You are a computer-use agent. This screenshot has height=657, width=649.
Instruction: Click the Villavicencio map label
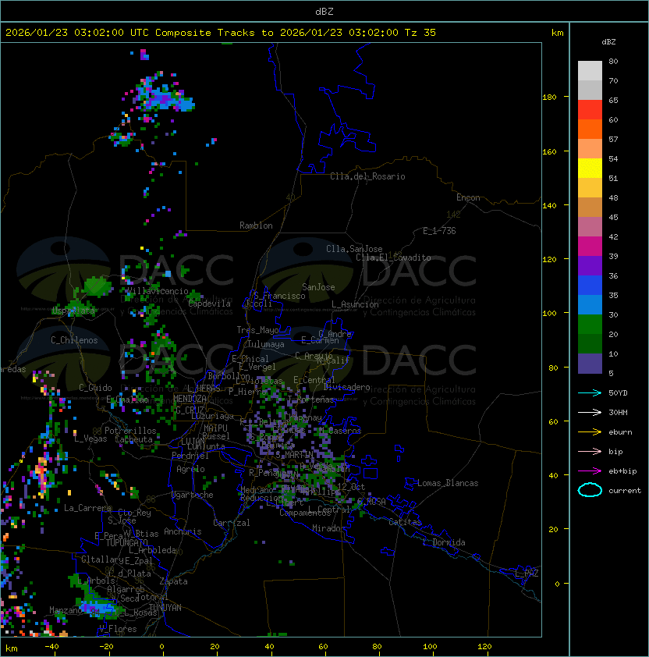(158, 291)
